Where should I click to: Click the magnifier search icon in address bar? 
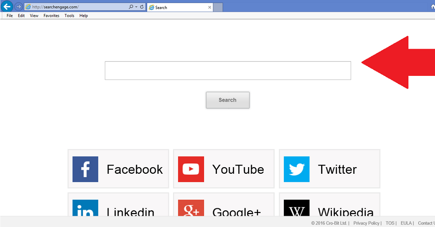[131, 7]
